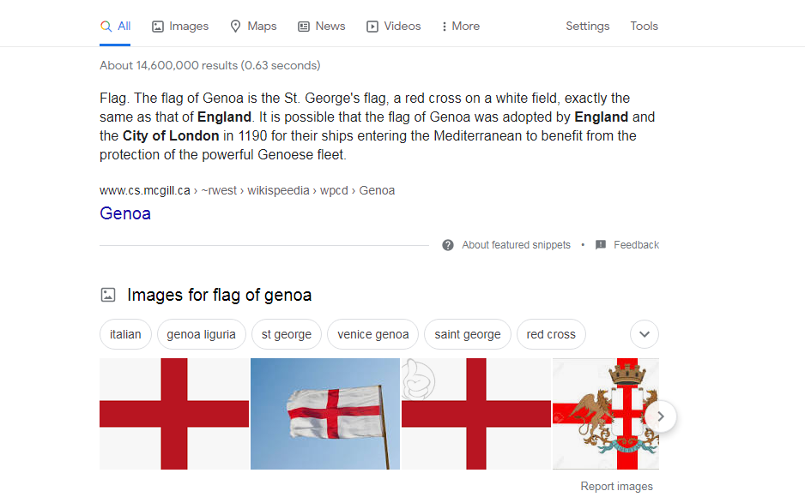
Task: Open the More search categories menu
Action: (x=461, y=26)
